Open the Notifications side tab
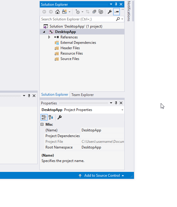Viewport: 177px width, 207px height. (x=129, y=11)
